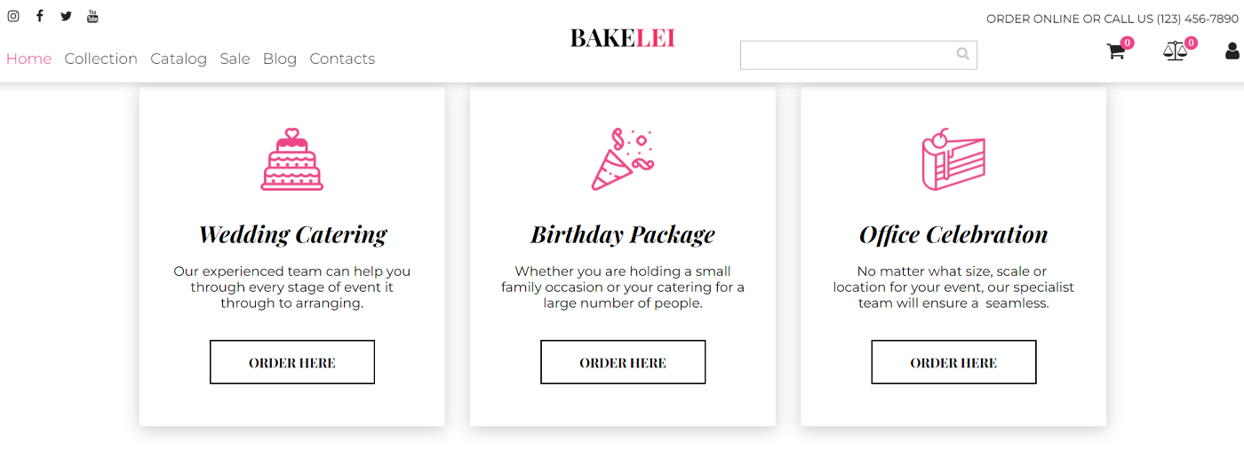This screenshot has height=457, width=1244.
Task: Click the user account icon
Action: [x=1232, y=51]
